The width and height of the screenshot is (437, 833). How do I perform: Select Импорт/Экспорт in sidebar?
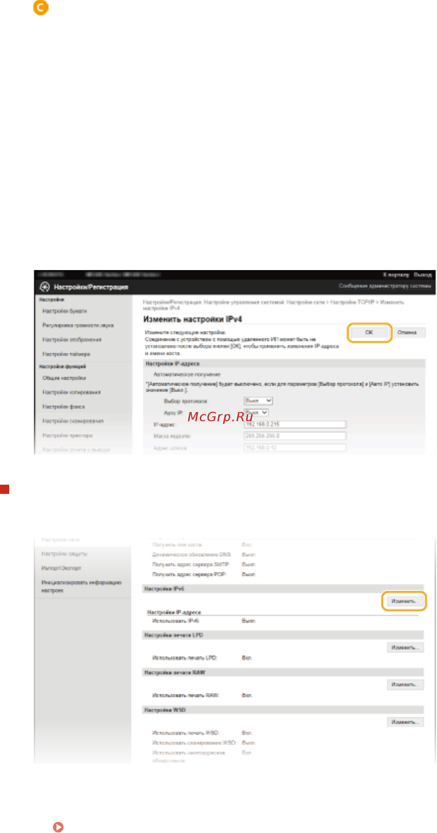tap(61, 568)
